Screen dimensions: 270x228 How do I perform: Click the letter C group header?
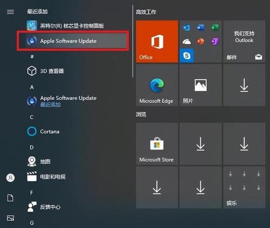(x=32, y=118)
